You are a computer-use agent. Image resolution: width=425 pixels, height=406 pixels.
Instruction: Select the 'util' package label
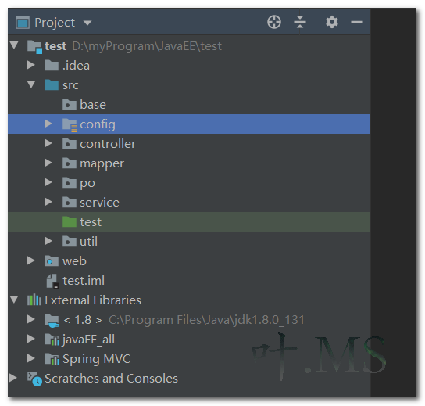click(x=88, y=241)
